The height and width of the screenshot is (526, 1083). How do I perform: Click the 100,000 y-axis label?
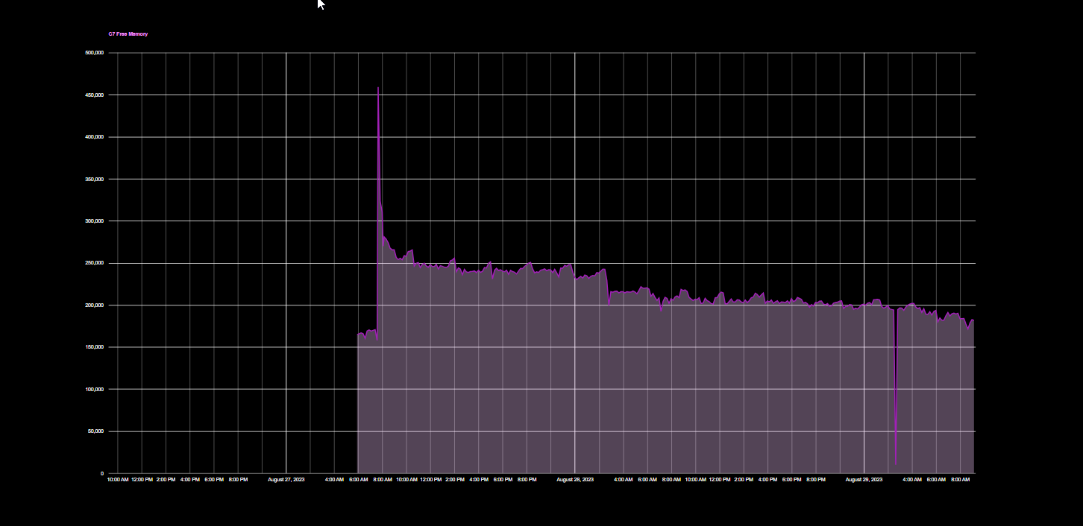95,390
